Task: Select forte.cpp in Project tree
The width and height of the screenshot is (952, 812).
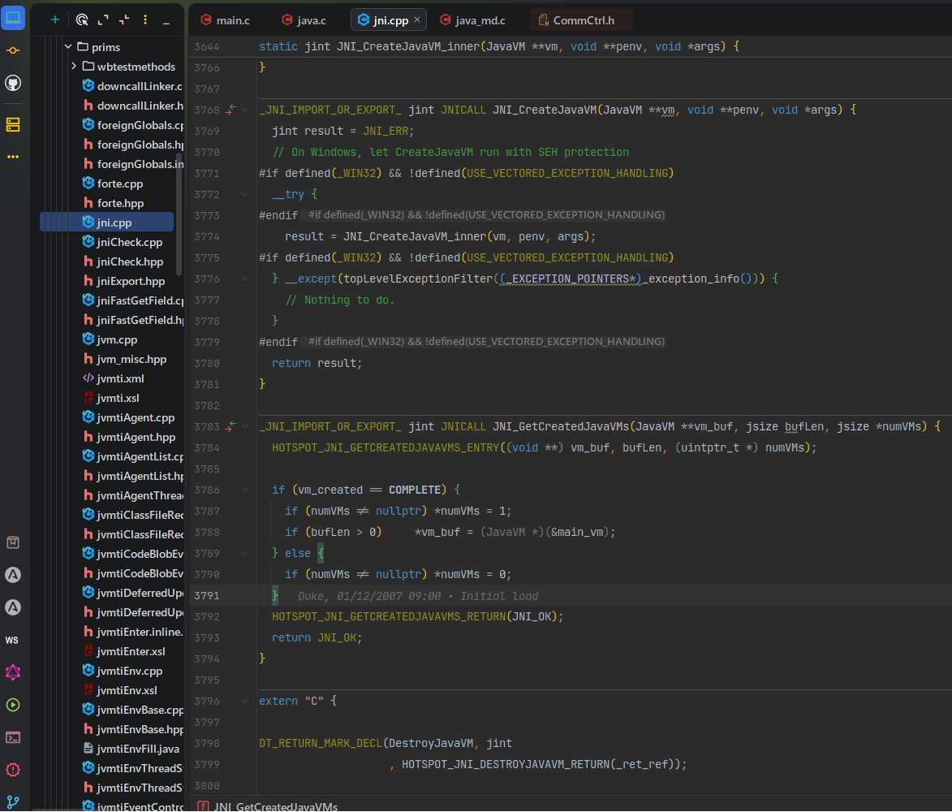Action: click(112, 184)
